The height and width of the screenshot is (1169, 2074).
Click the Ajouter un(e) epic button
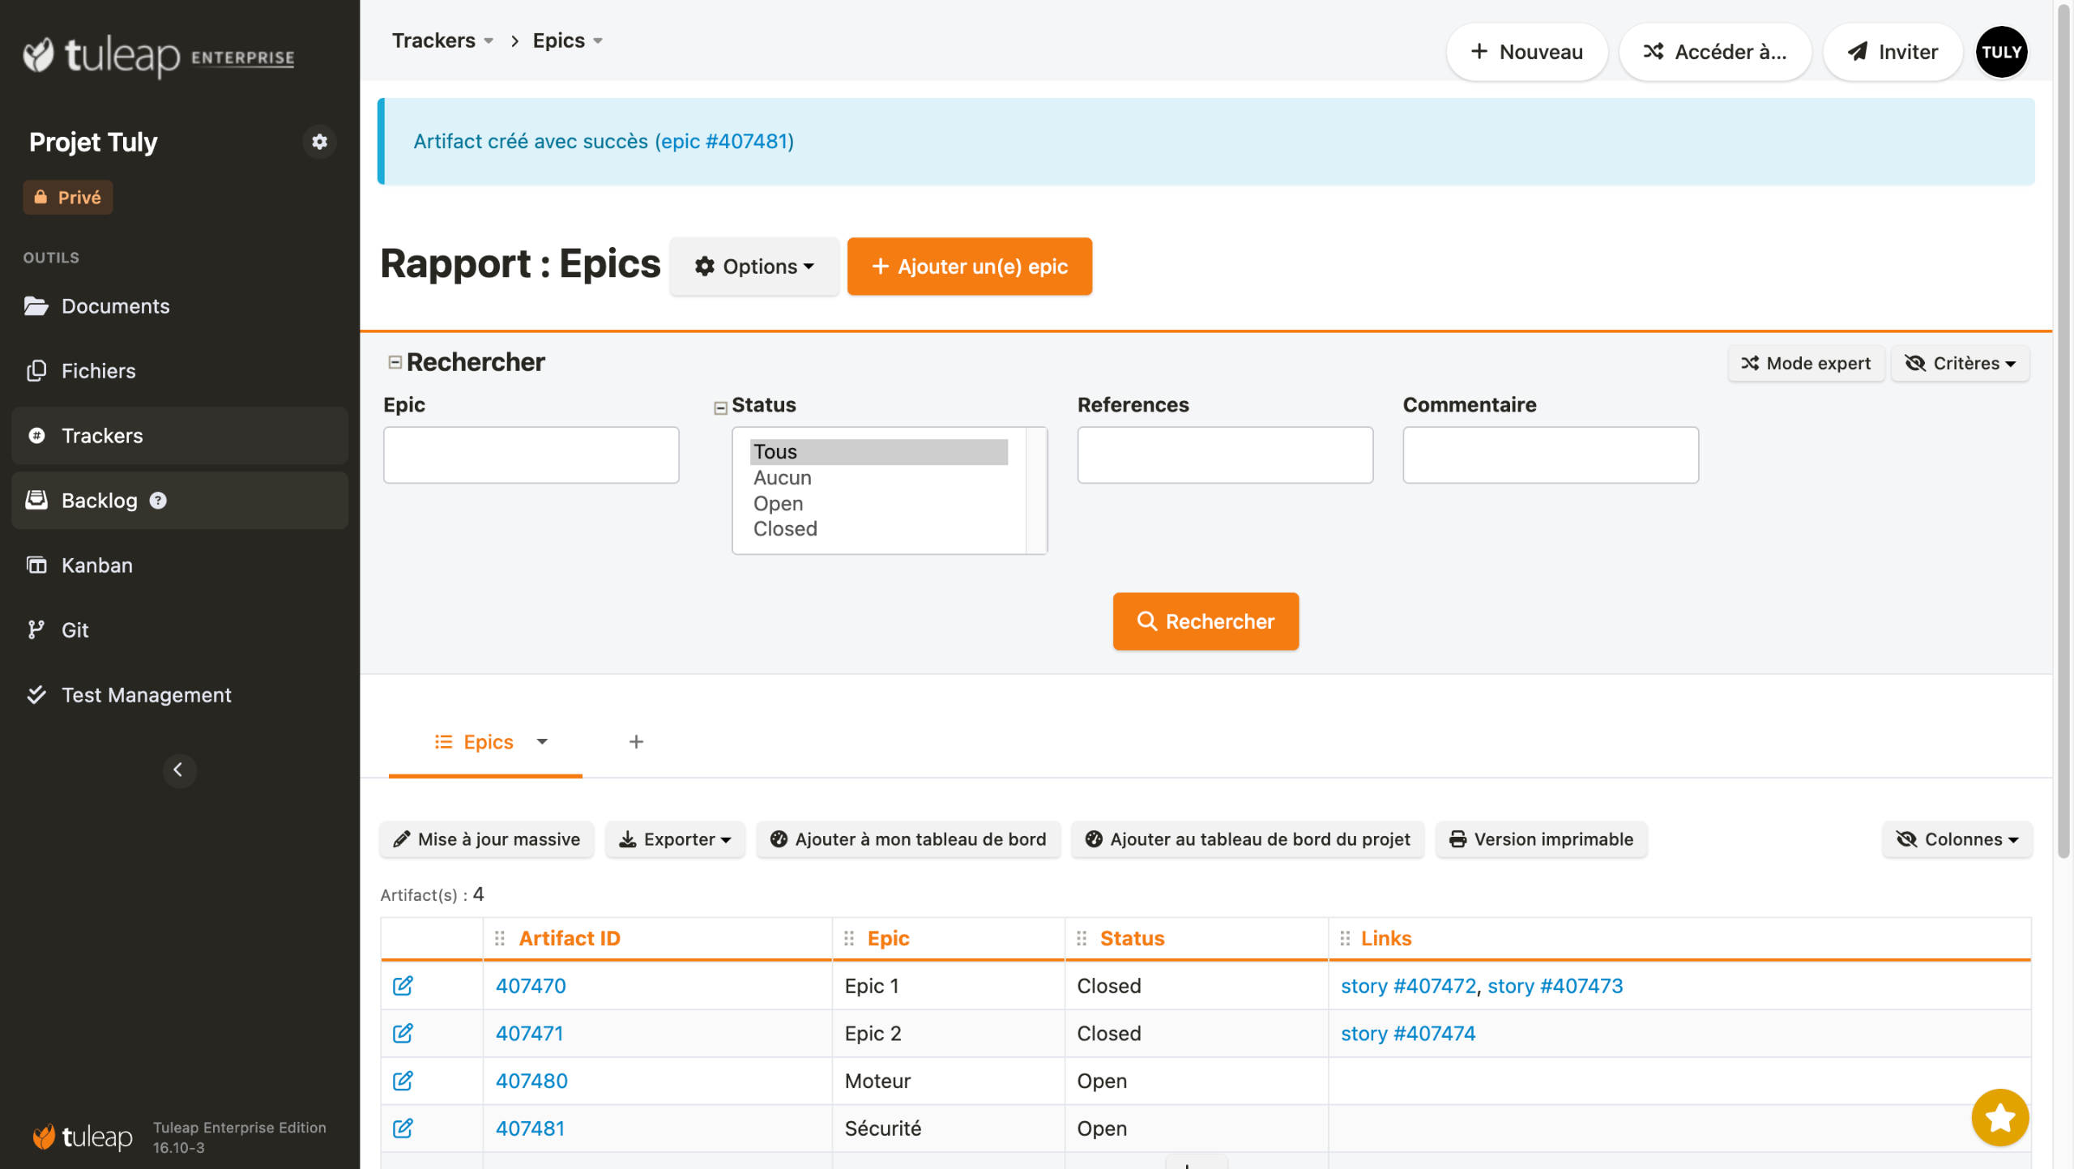point(969,267)
